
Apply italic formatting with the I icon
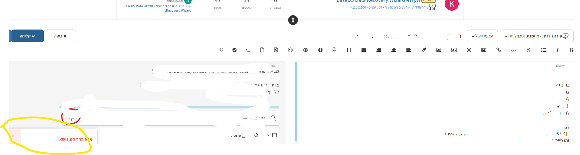click(557, 50)
